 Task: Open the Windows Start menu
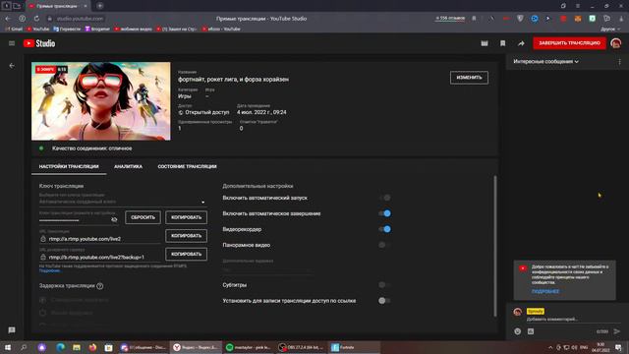click(8, 347)
